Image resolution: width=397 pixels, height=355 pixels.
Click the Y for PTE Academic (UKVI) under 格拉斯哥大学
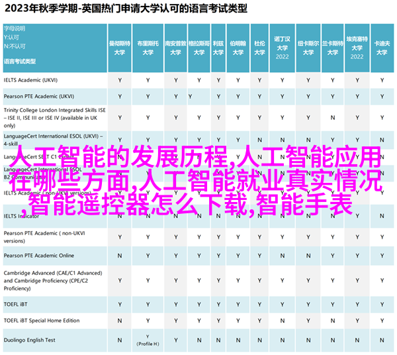[x=190, y=97]
